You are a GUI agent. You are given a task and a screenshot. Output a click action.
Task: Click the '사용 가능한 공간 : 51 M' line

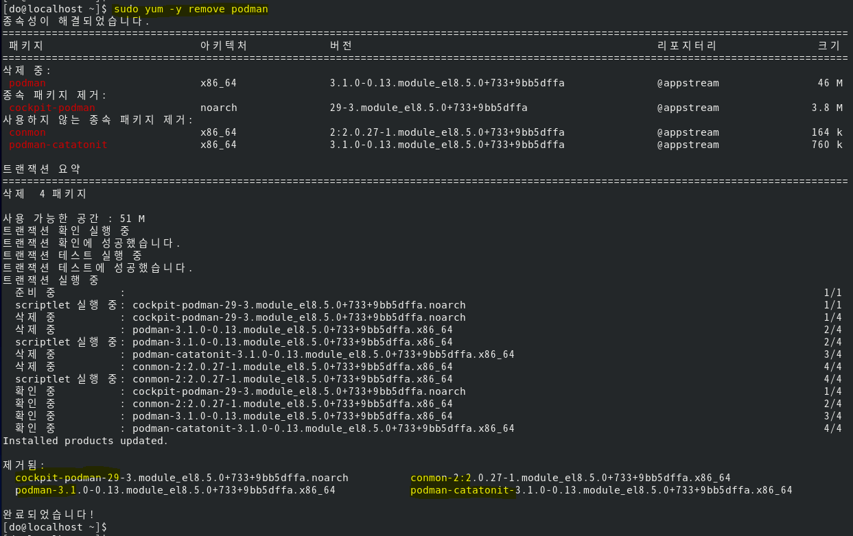74,219
